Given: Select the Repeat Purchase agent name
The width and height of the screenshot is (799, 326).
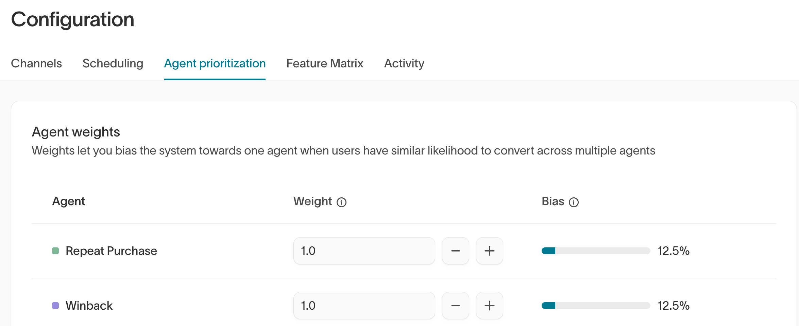Looking at the screenshot, I should [x=111, y=251].
